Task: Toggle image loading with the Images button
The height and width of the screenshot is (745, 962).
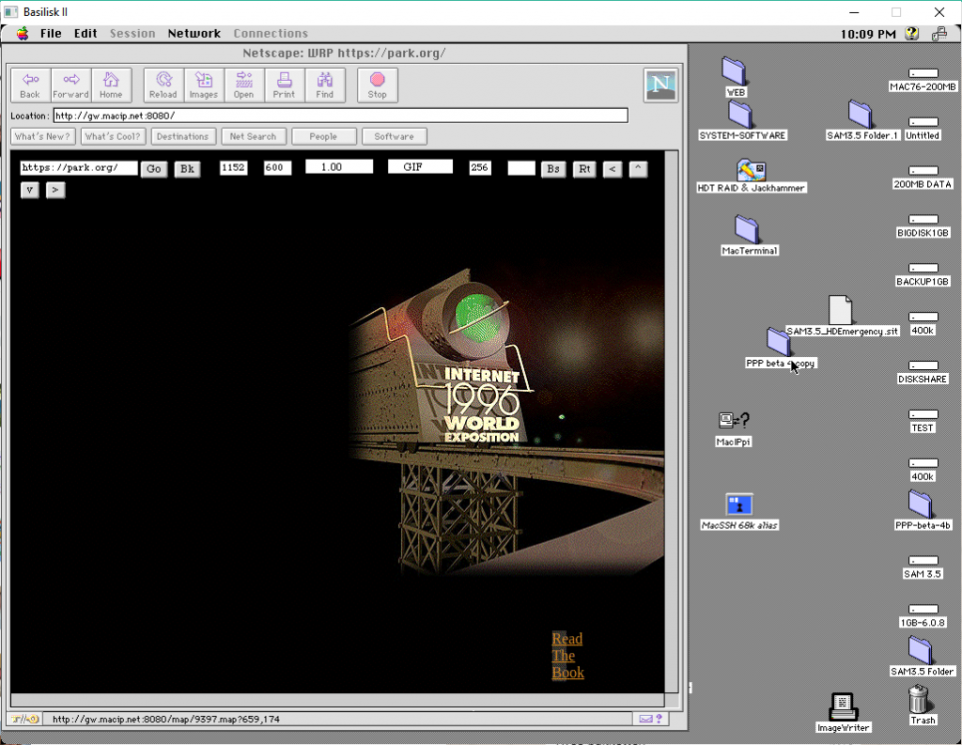Action: coord(204,85)
